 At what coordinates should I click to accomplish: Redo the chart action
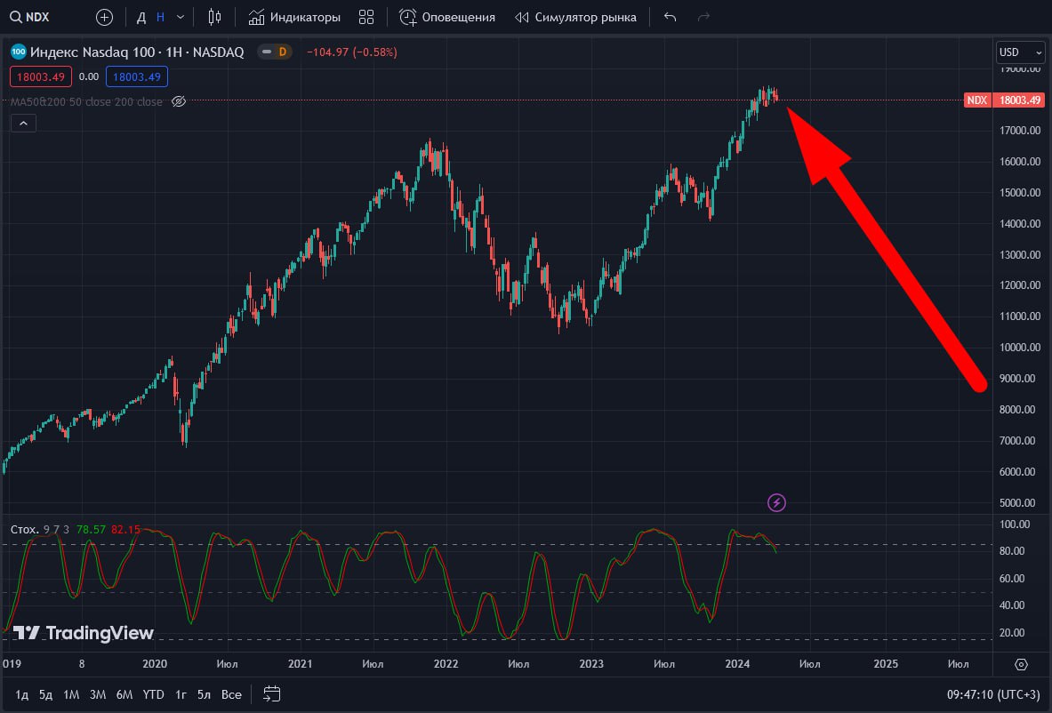(x=703, y=18)
